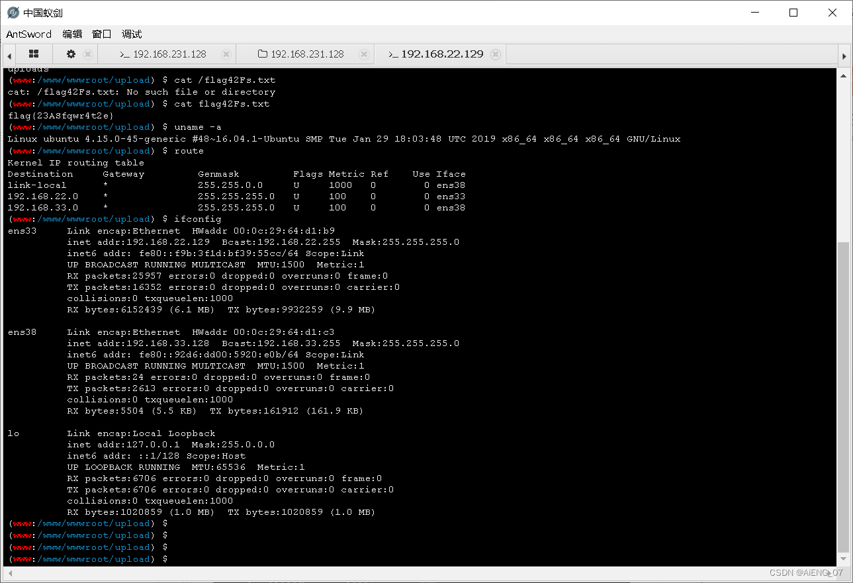Maximize the 中国蚁剑 window
This screenshot has height=583, width=853.
(x=793, y=13)
